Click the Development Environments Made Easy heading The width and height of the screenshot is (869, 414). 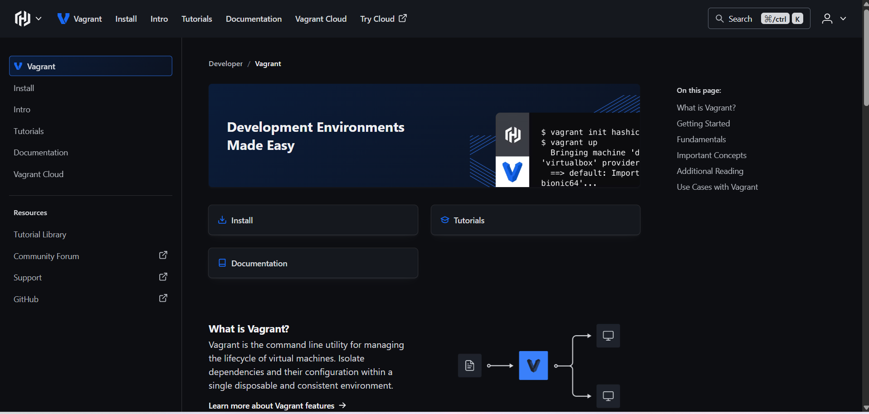(x=316, y=136)
